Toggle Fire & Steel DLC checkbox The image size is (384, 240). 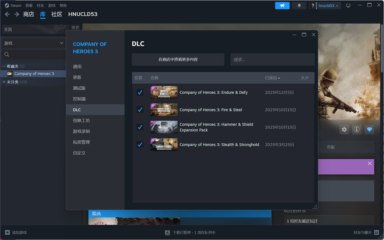(140, 110)
